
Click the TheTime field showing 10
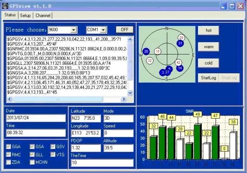102,163
